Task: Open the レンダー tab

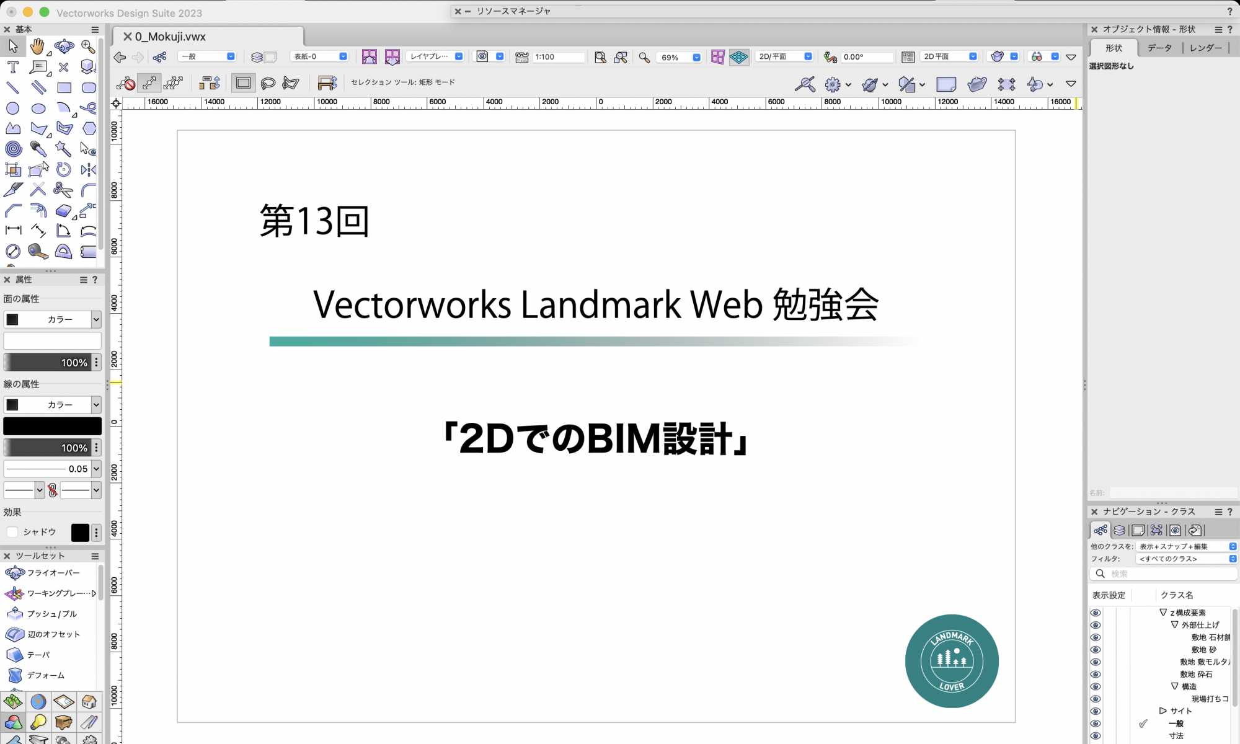Action: [x=1205, y=48]
